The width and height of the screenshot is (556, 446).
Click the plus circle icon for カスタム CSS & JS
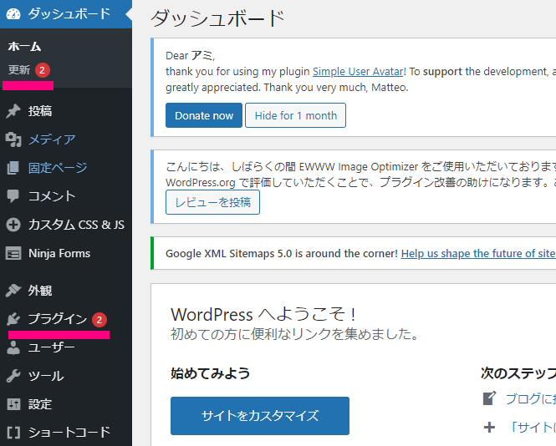(x=13, y=225)
